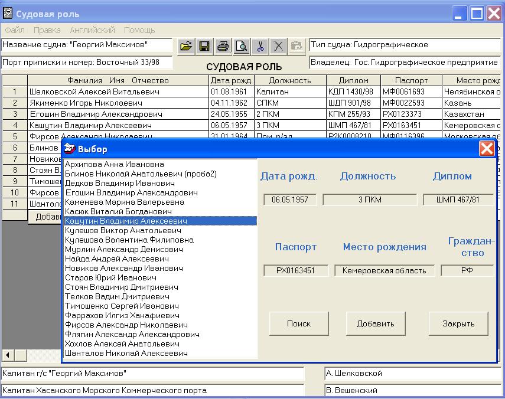505x399 pixels.
Task: Click the Выбор dialog title icon
Action: [70, 148]
